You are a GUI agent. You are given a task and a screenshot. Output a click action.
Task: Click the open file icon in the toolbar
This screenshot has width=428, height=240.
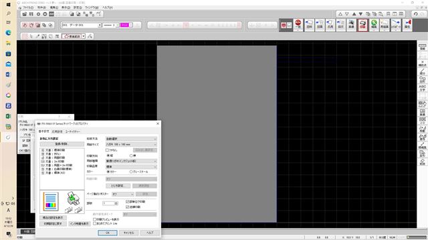[25, 14]
